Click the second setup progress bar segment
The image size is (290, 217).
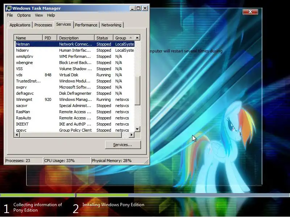point(183,195)
